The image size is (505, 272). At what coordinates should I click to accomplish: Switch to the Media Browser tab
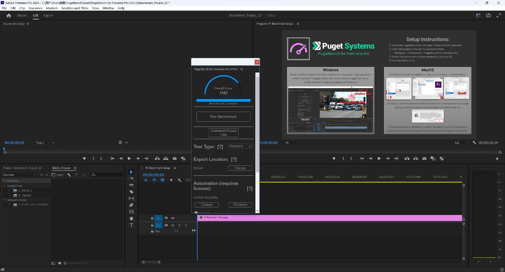click(x=61, y=168)
